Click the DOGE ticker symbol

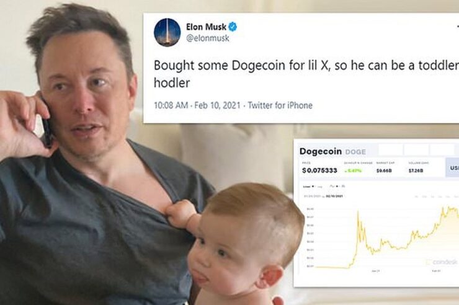point(355,152)
